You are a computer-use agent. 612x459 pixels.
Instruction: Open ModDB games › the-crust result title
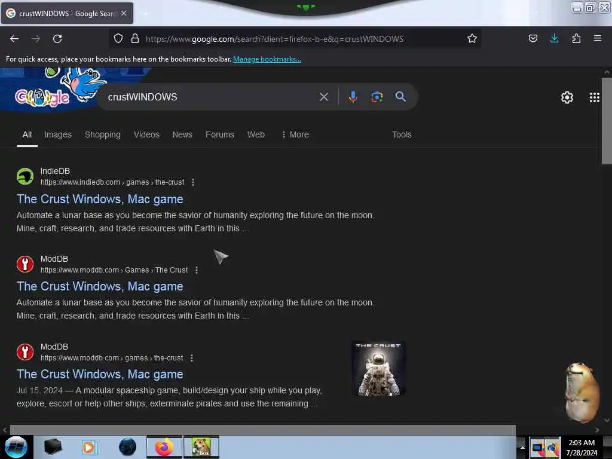[x=100, y=374]
